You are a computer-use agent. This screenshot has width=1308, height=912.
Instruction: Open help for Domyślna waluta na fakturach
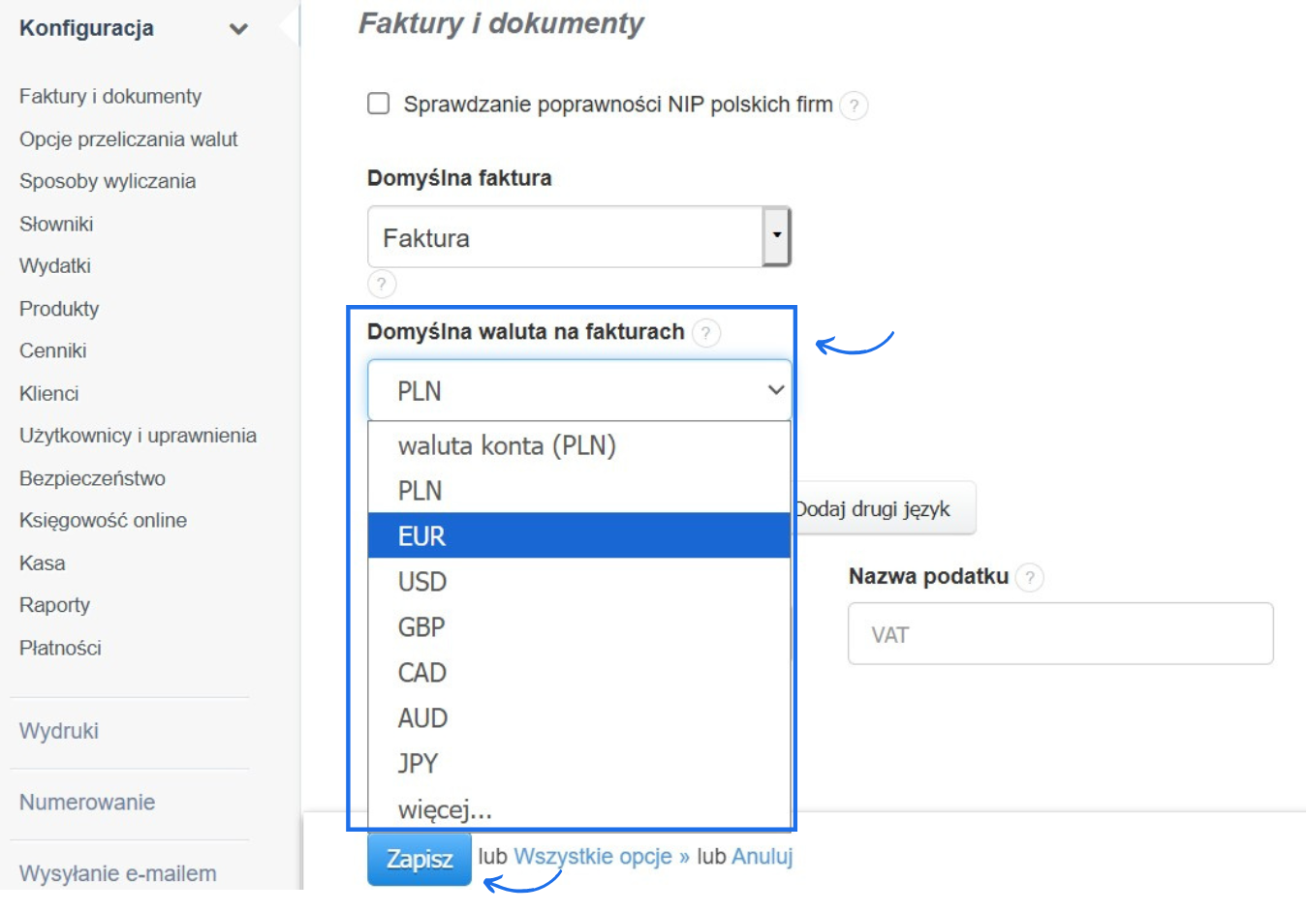click(x=706, y=333)
